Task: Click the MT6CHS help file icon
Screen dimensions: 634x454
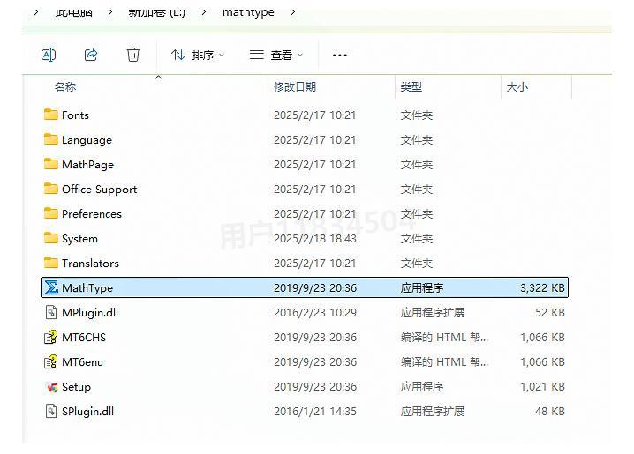Action: (51, 337)
